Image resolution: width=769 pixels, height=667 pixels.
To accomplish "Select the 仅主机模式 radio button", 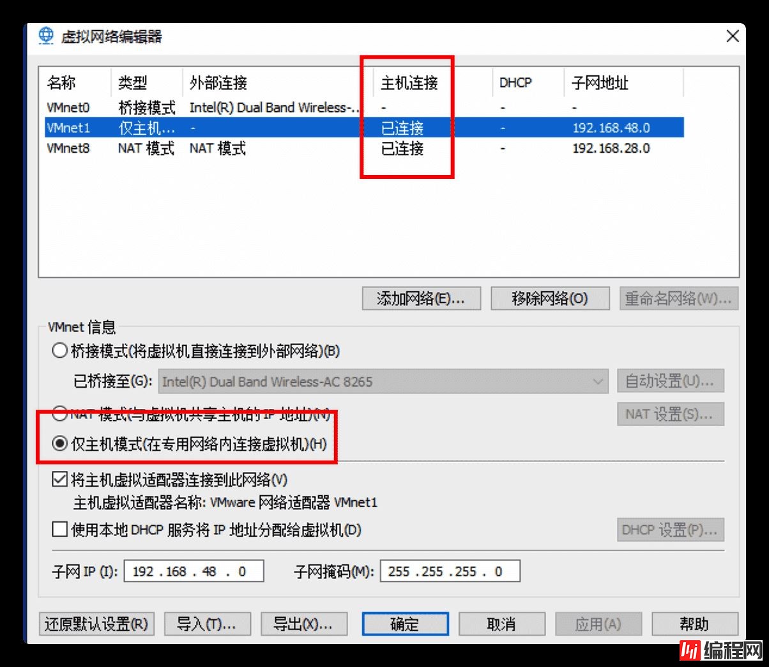I will [x=59, y=443].
